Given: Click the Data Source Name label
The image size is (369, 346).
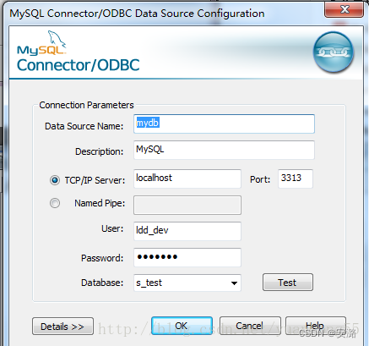Looking at the screenshot, I should point(84,126).
